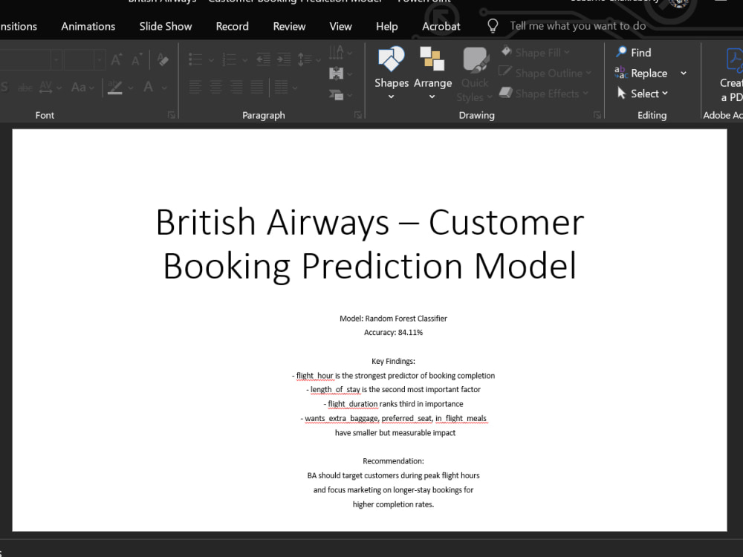Open the Drawing dialog launcher
This screenshot has width=743, height=557.
tap(597, 115)
